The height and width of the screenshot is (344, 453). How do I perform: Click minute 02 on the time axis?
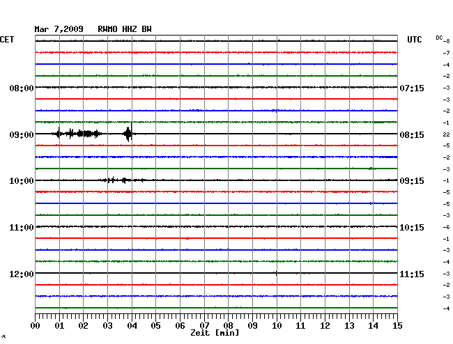click(83, 326)
